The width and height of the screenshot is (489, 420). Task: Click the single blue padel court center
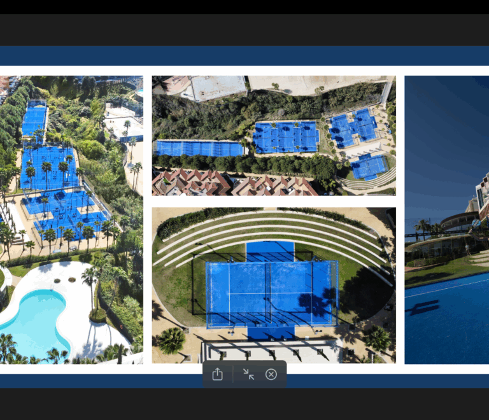point(272,294)
